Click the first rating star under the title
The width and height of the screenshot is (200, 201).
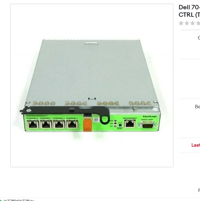pos(181,23)
